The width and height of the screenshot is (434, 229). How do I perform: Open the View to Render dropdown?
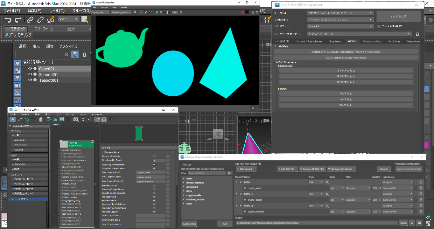[x=359, y=34]
